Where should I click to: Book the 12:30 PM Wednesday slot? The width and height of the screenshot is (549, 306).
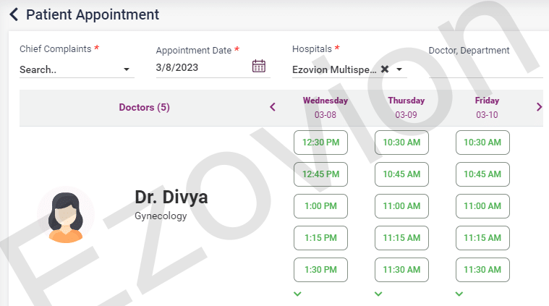pos(320,143)
